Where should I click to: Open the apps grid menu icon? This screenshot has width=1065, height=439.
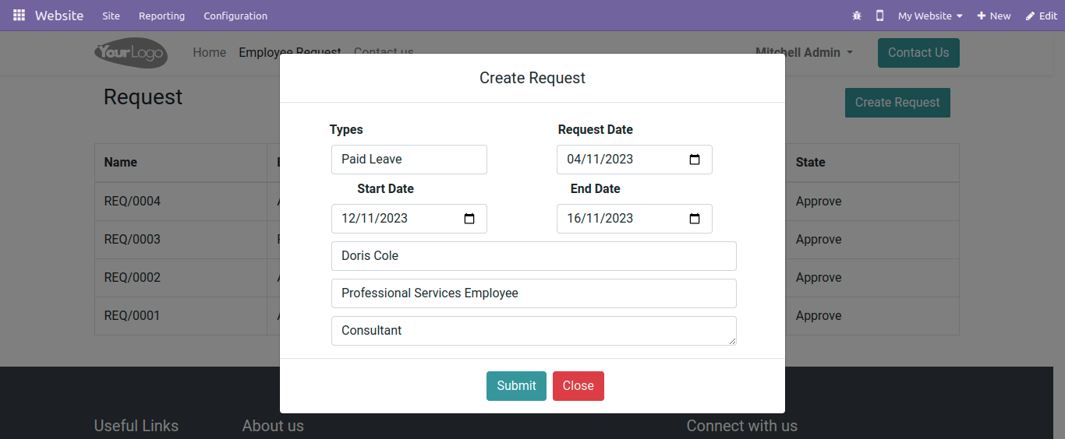(x=19, y=16)
